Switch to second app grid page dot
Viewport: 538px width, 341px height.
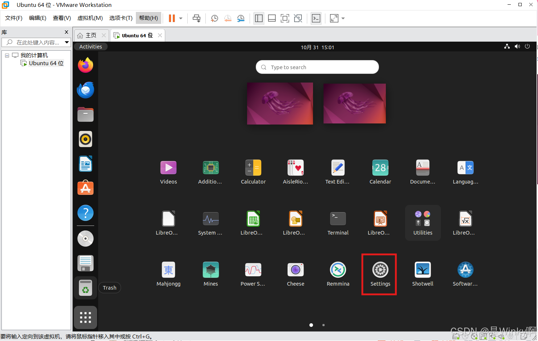pyautogui.click(x=324, y=325)
